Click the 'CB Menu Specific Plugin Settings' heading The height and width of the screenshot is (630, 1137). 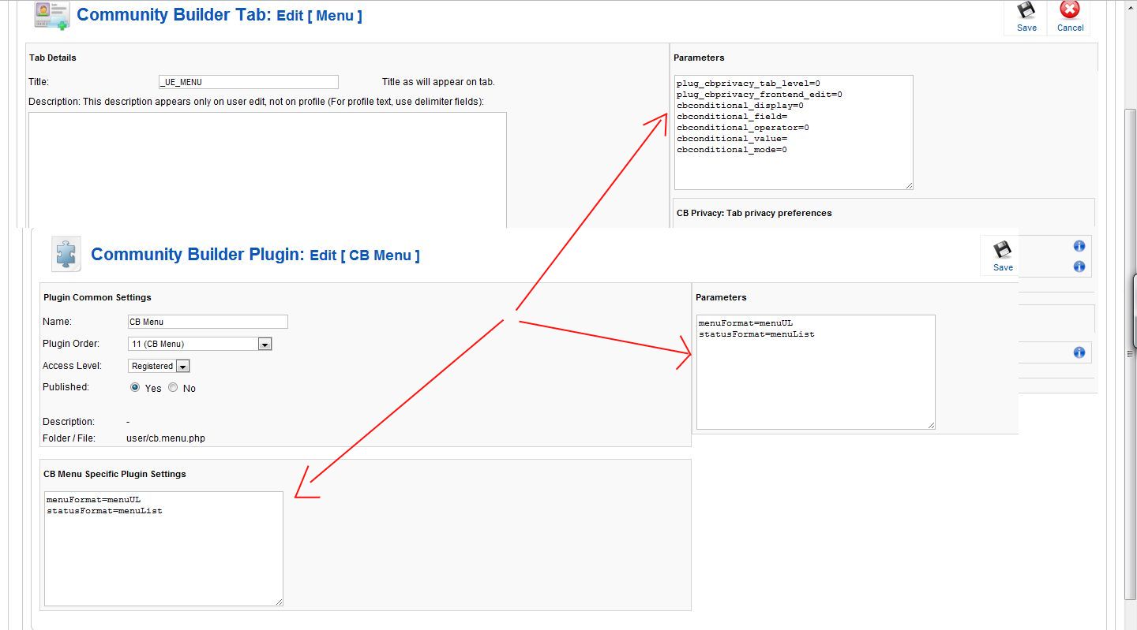[114, 474]
